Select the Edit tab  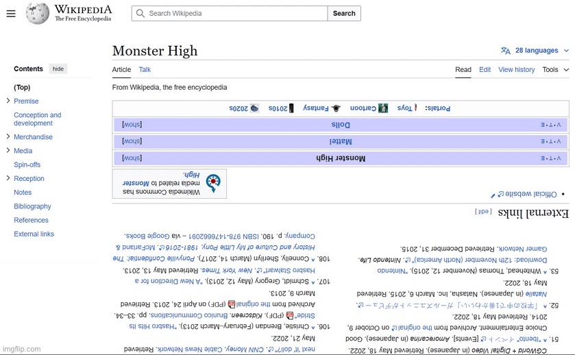point(485,70)
